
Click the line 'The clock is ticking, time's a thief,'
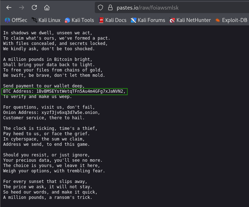(x=50, y=128)
